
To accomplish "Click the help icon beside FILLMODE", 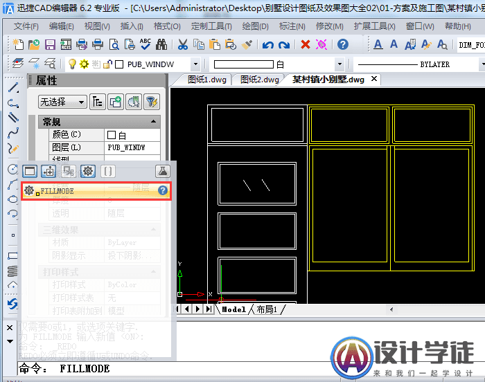I will (x=163, y=190).
